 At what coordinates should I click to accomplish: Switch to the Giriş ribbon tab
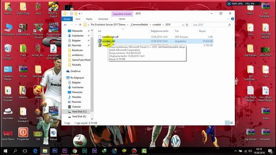78,19
